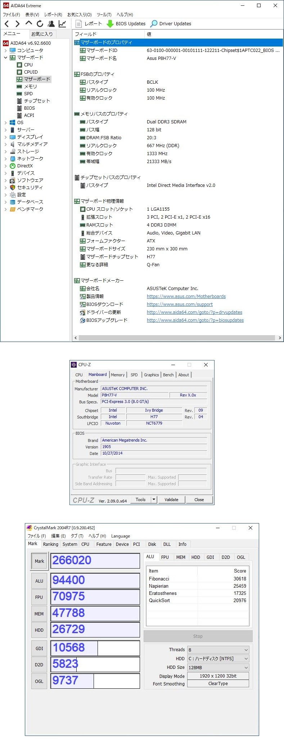Screen dimensions: 284x754
Task: Switch to the お気に入り sidebar tab
Action: (42, 34)
